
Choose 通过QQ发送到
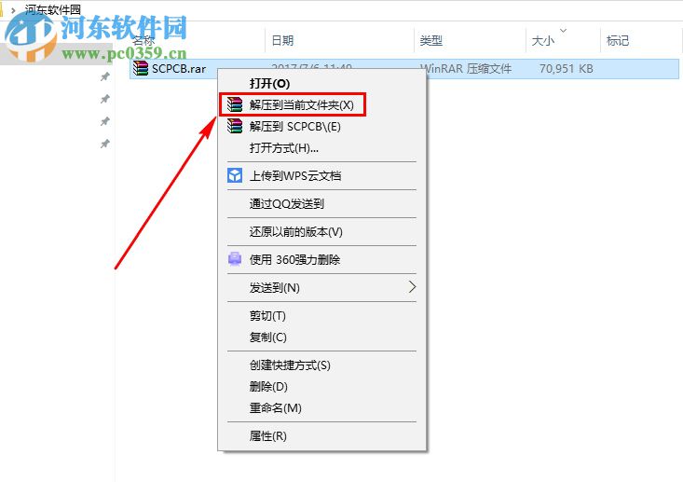[x=321, y=203]
